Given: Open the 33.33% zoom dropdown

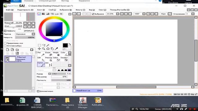Looking at the screenshot, I should pos(118,14).
